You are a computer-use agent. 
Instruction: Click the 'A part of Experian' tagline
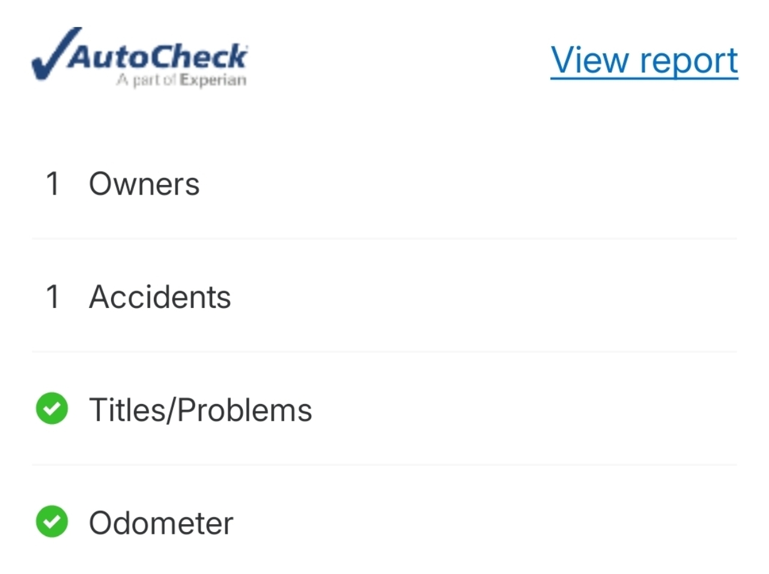181,80
